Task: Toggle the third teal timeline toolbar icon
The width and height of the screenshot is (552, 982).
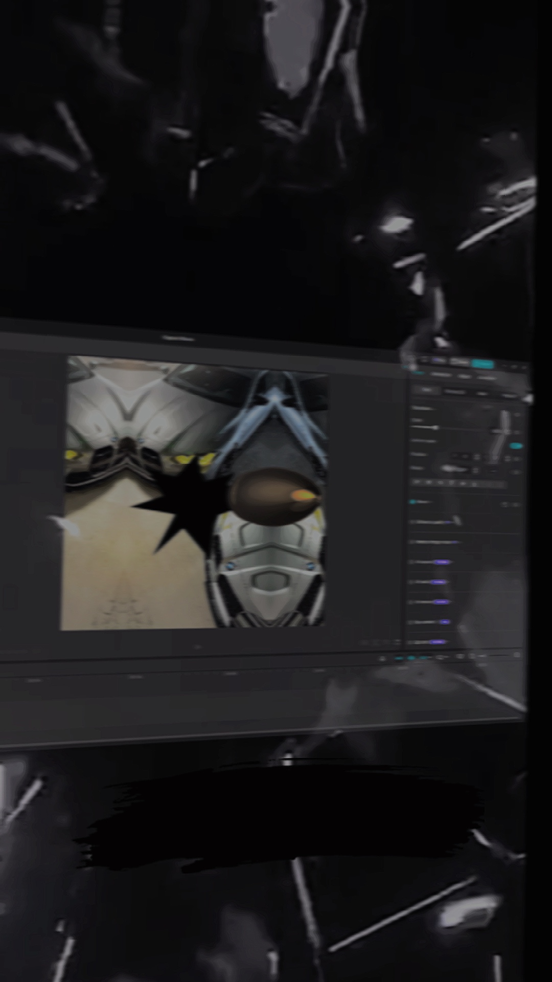Action: (424, 658)
